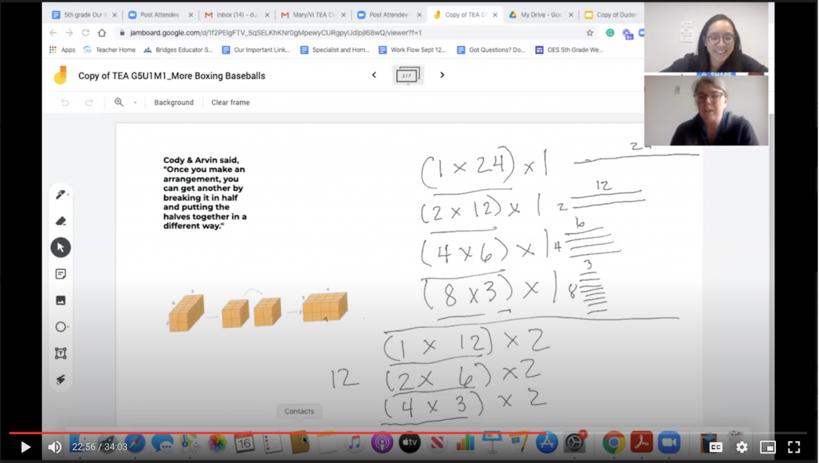This screenshot has height=463, width=819.
Task: Switch to miniplayer mode
Action: 768,447
